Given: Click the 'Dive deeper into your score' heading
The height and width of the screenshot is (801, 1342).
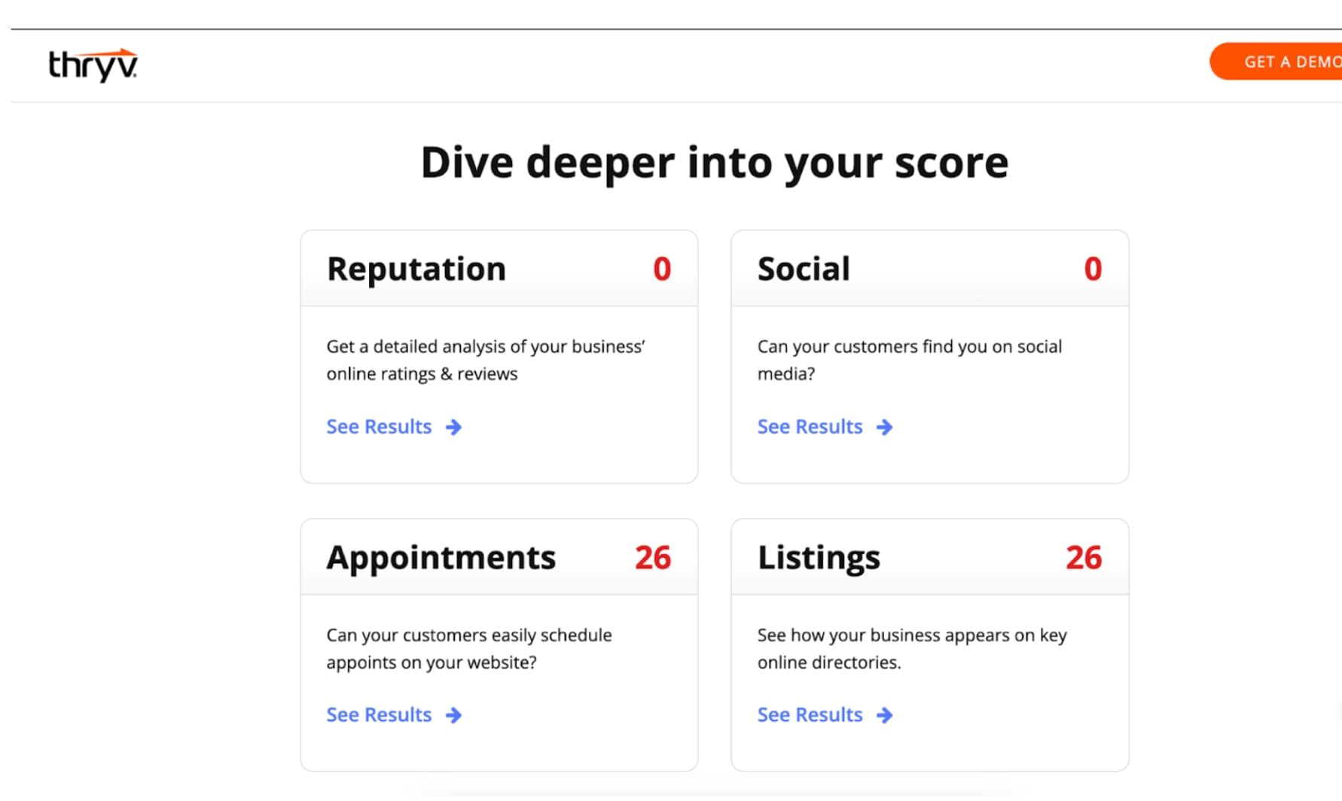Looking at the screenshot, I should click(x=715, y=163).
